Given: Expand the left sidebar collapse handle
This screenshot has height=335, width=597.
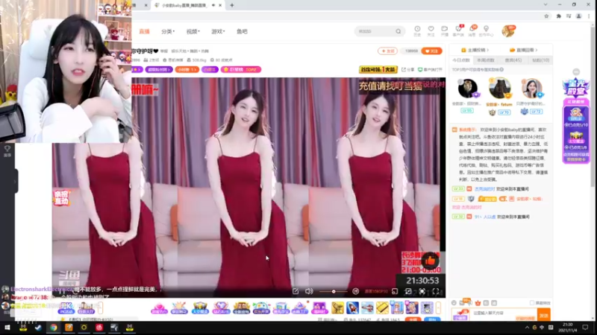Looking at the screenshot, I should (x=16, y=181).
